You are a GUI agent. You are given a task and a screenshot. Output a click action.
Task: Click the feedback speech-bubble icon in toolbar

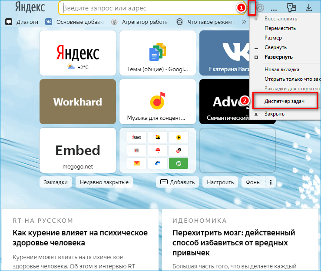point(291,7)
